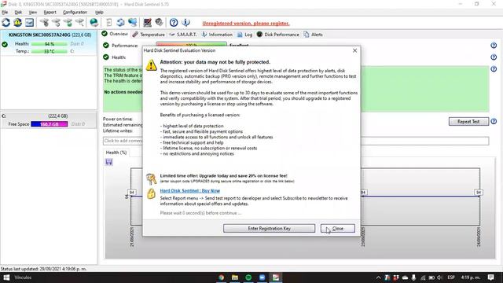
Task: Click the yellow warning alert toolbar icon
Action: [17, 23]
